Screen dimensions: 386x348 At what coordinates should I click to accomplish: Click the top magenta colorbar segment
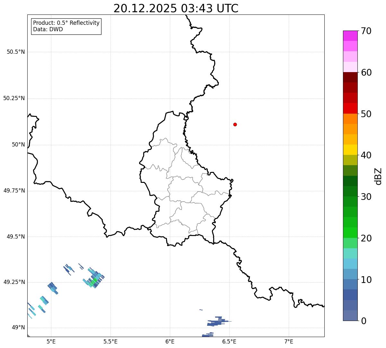[350, 36]
